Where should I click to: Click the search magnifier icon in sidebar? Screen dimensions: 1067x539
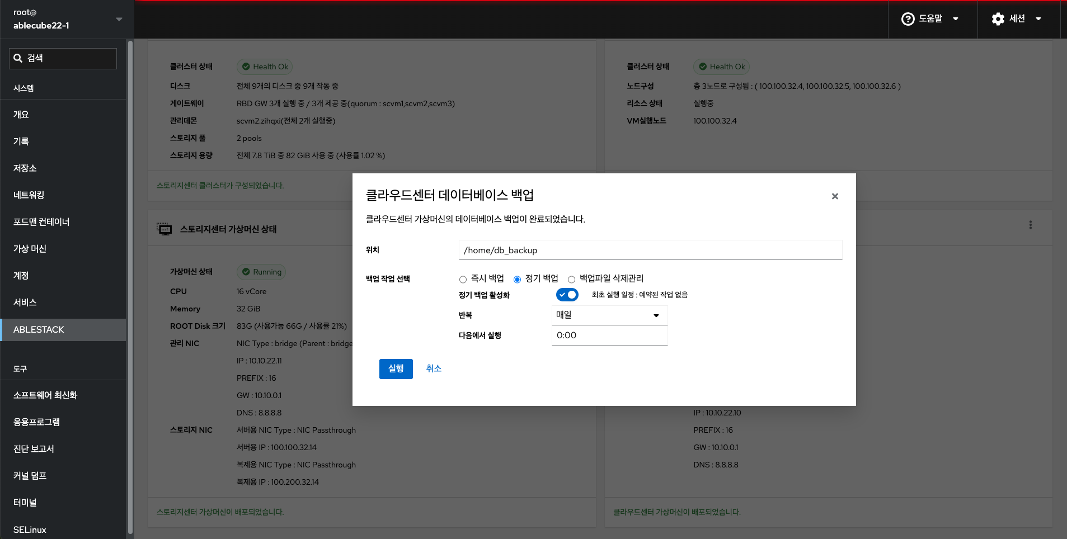click(x=18, y=58)
